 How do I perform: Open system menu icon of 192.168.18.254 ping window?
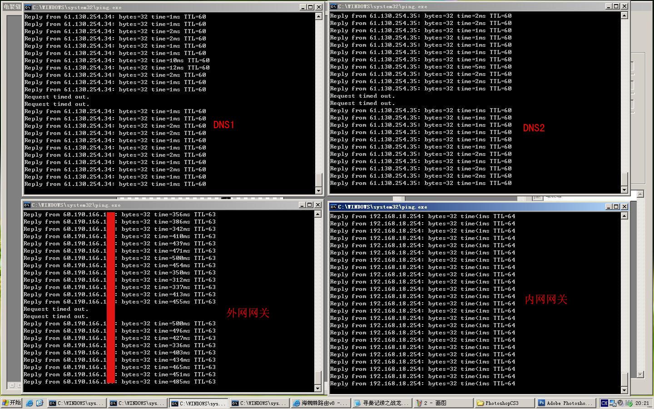click(x=333, y=207)
